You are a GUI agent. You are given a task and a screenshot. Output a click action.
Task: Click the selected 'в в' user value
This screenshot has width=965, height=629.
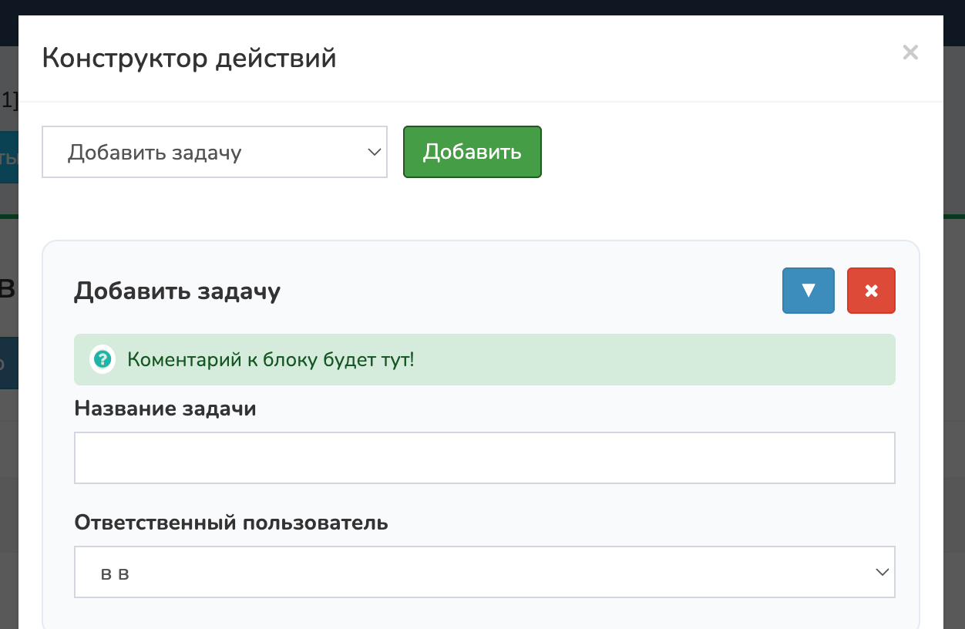point(115,573)
